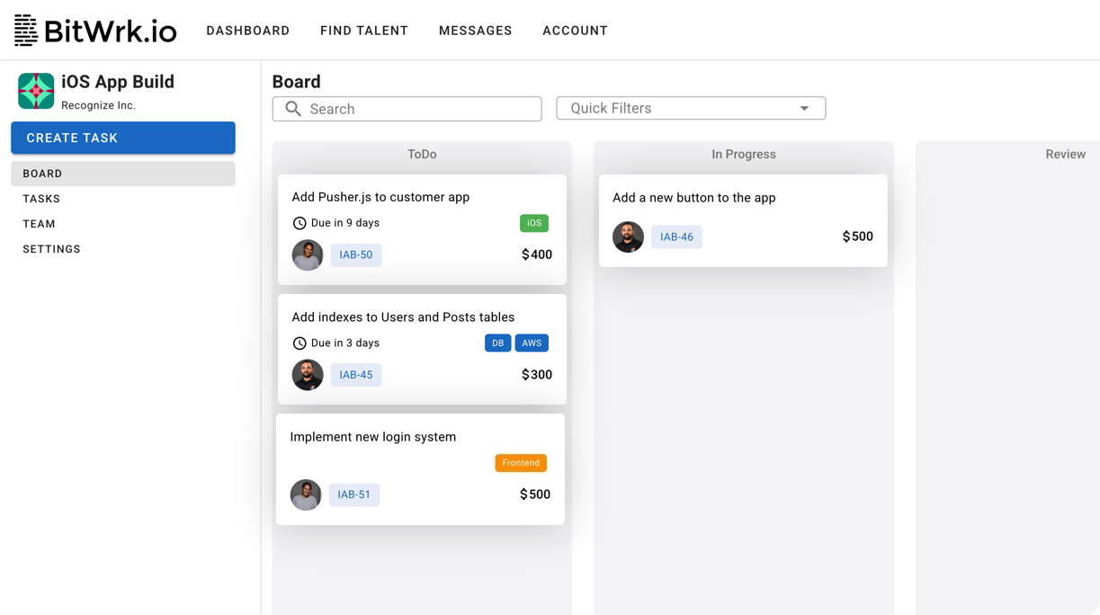Viewport: 1100px width, 615px height.
Task: Open Messages from the top navigation
Action: click(x=475, y=31)
